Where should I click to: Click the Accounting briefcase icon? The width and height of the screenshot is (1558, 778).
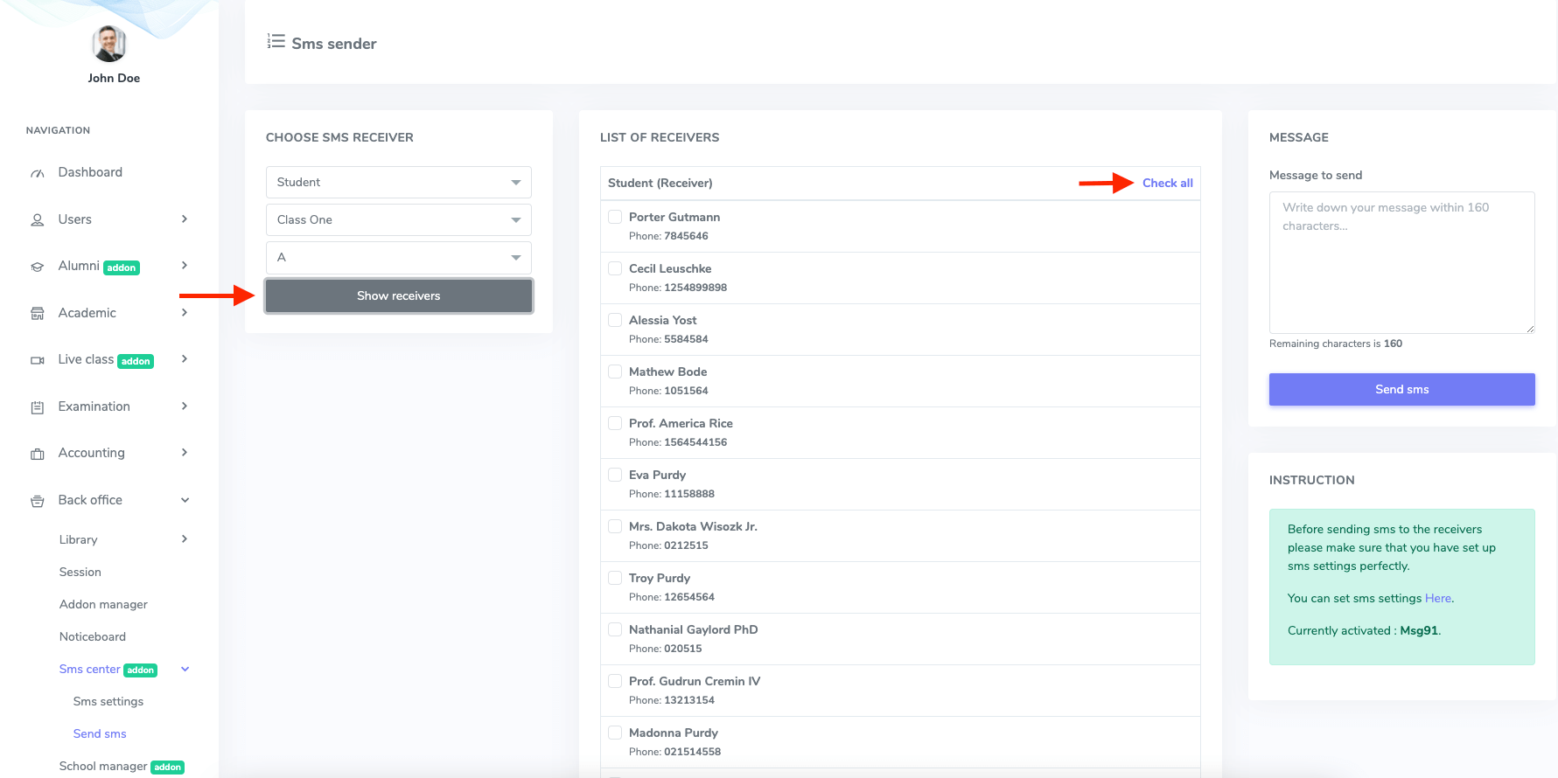(38, 454)
